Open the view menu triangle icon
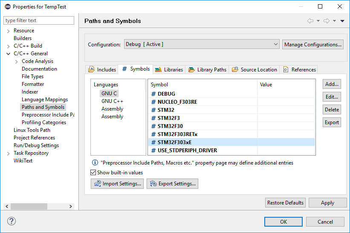 pyautogui.click(x=342, y=21)
